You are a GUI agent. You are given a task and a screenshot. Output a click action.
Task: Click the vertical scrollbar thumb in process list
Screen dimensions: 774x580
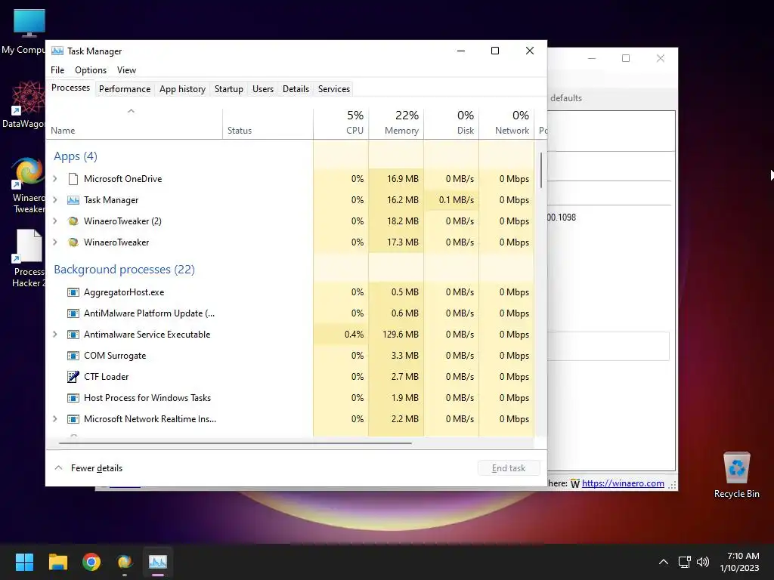point(541,170)
